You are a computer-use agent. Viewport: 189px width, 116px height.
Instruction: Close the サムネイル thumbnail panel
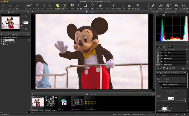(32, 94)
